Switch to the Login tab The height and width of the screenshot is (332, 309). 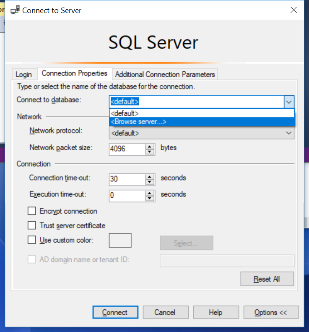pyautogui.click(x=24, y=75)
